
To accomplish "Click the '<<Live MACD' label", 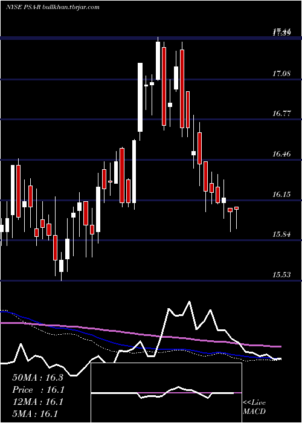I will tap(254, 407).
